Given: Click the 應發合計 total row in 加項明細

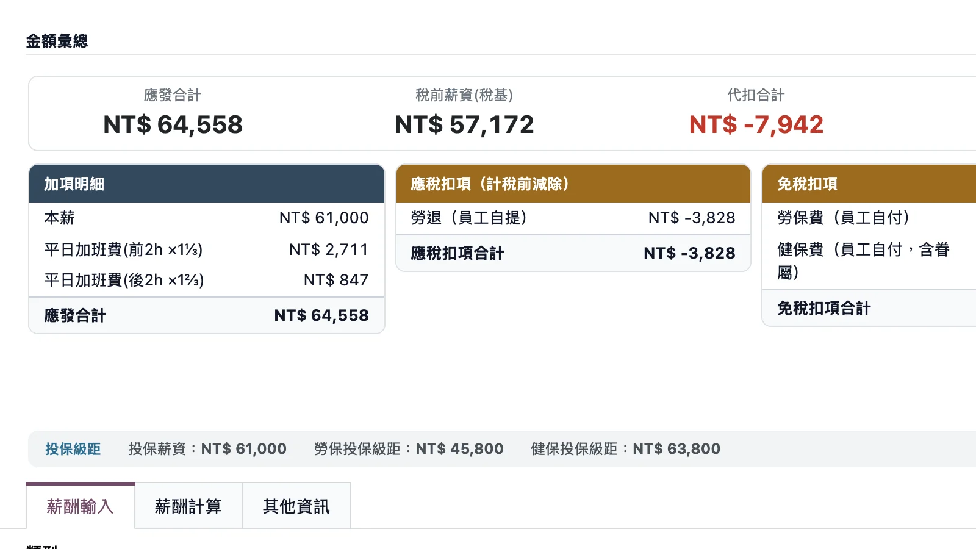Looking at the screenshot, I should [x=207, y=315].
